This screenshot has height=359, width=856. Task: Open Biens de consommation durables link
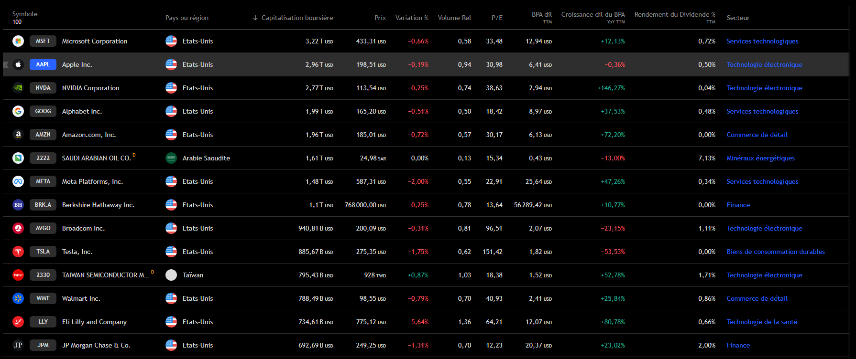coord(776,252)
